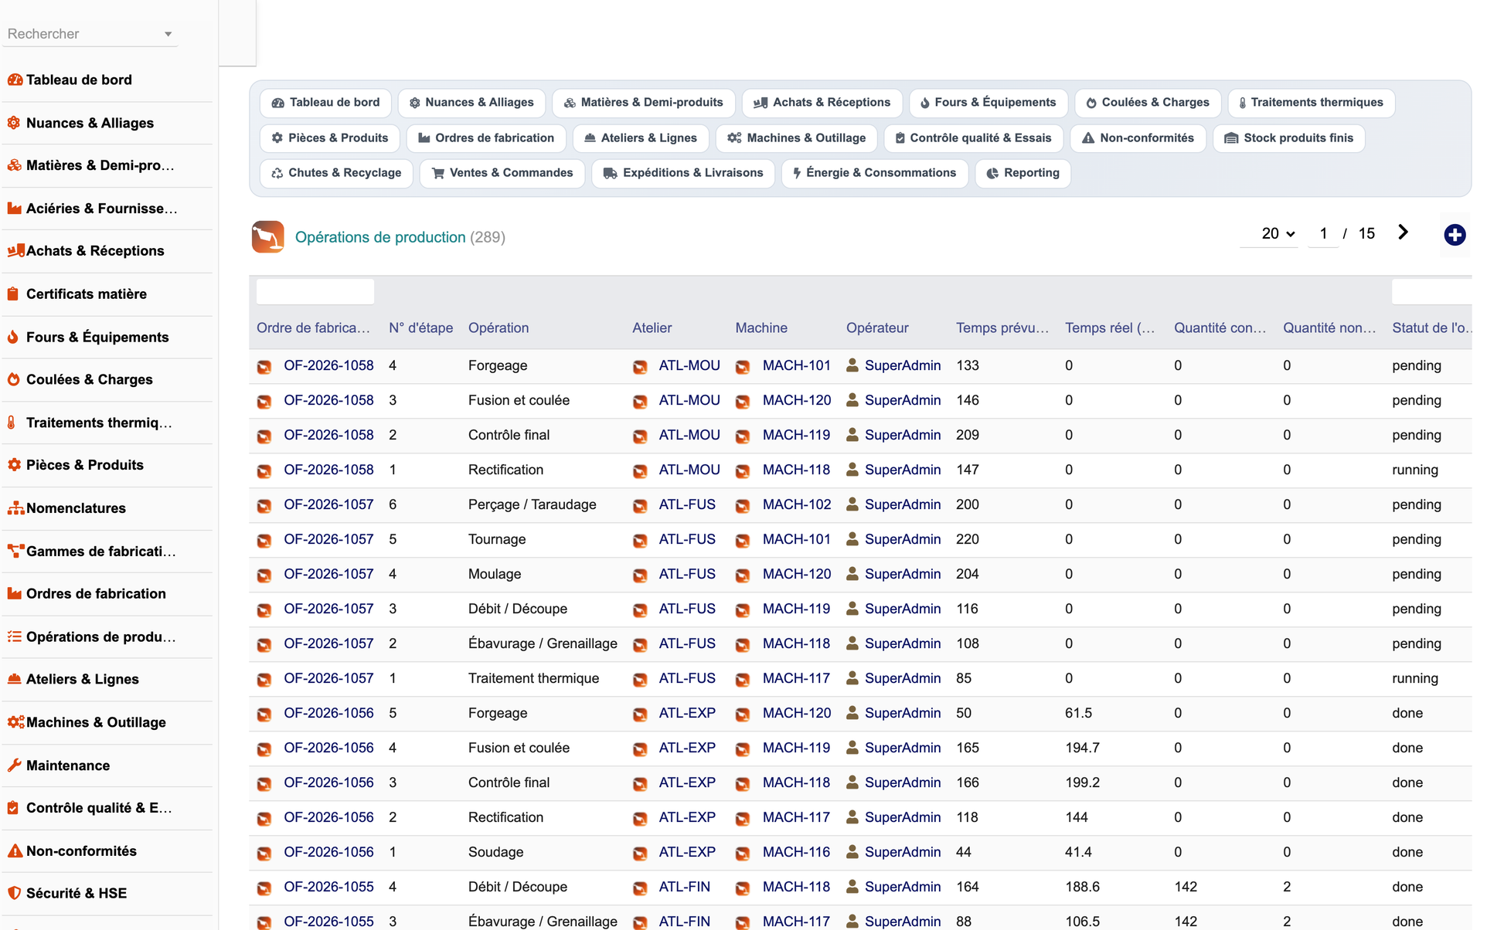1504x930 pixels.
Task: Open Tableau de bord in sidebar
Action: (x=79, y=80)
